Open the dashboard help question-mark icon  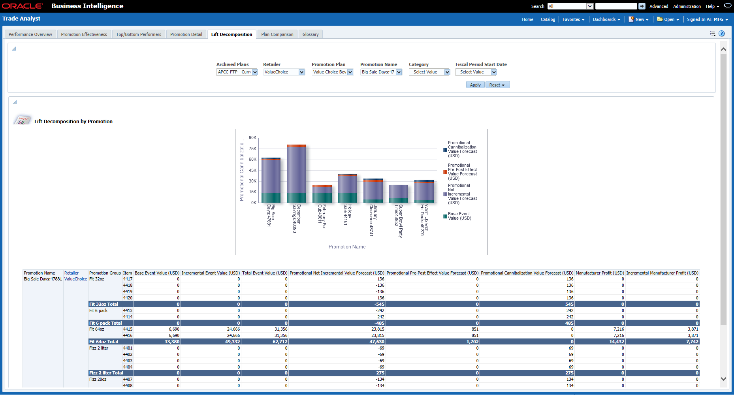pyautogui.click(x=722, y=34)
